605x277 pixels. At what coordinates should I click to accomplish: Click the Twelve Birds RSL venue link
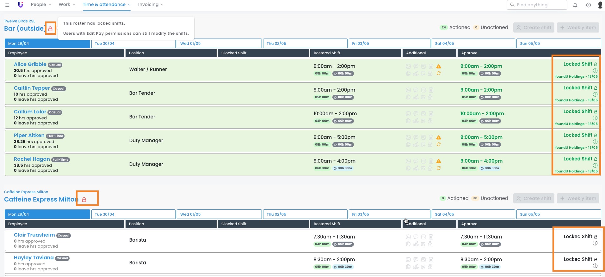pyautogui.click(x=20, y=21)
